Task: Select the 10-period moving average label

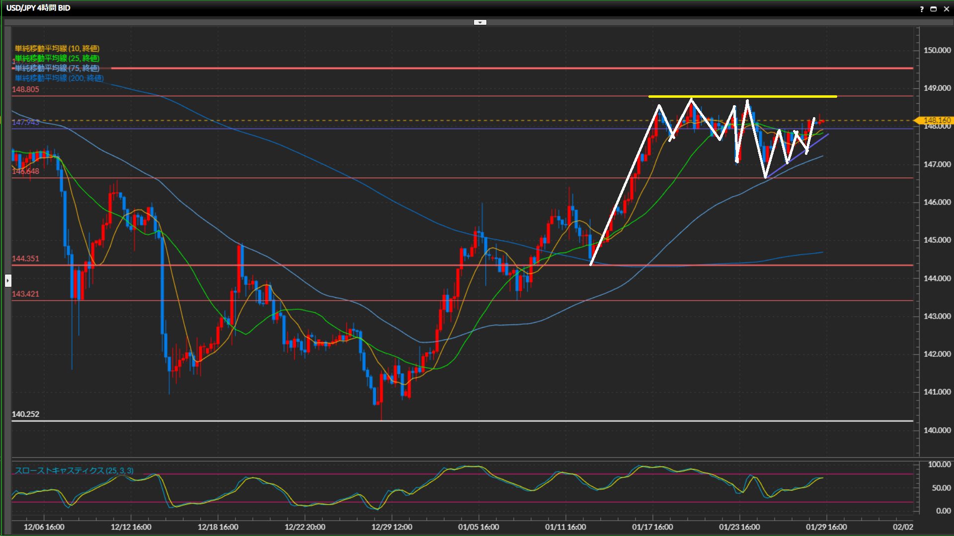Action: click(x=57, y=48)
